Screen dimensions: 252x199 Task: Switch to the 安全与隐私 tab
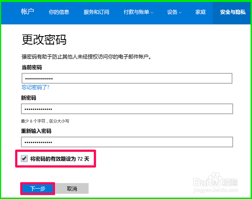(233, 12)
